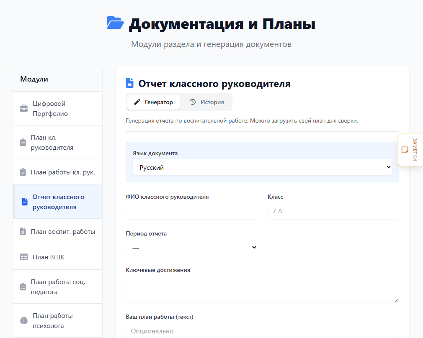Click the pencil icon in the Генератор tab
Viewport: 423px width, 338px height.
pos(137,102)
